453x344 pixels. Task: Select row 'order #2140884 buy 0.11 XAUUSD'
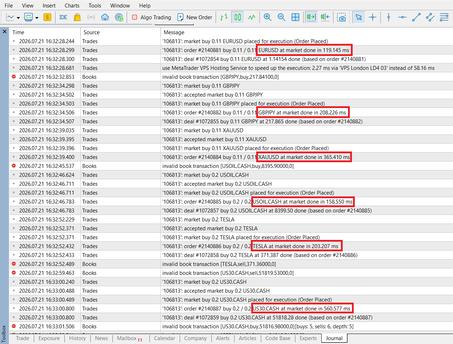coord(231,157)
